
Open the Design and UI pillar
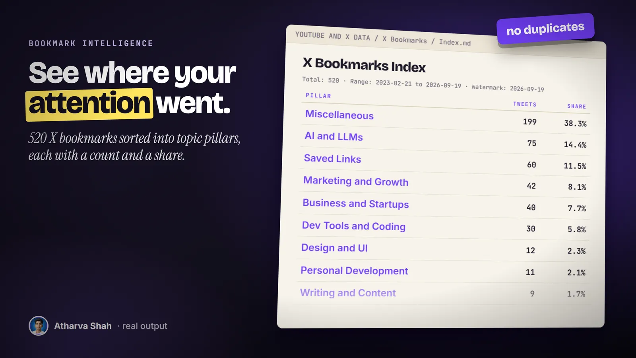334,248
